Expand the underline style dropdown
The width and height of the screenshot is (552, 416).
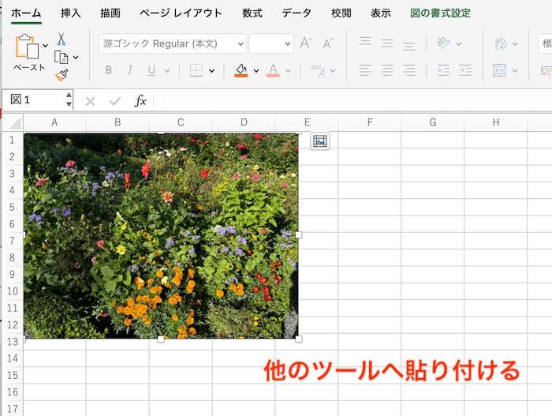[167, 71]
